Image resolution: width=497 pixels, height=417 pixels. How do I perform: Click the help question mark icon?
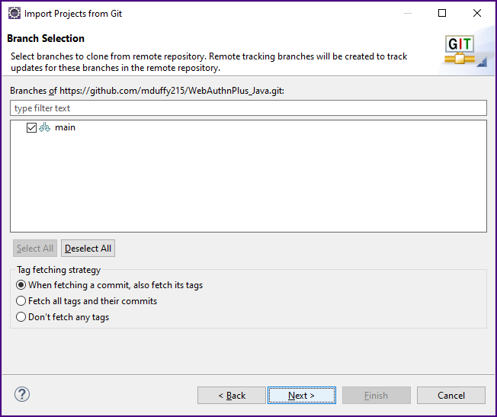22,394
